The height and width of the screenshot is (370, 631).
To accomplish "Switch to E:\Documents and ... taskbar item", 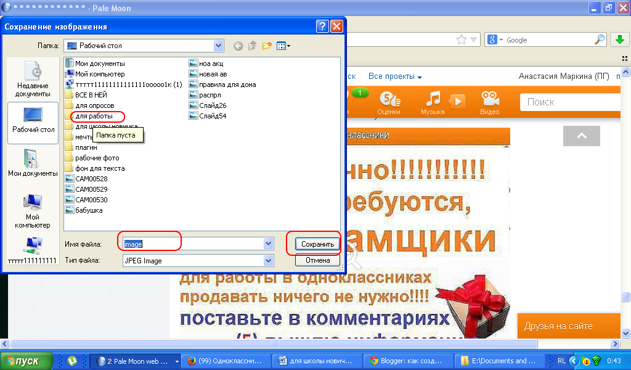I will tap(499, 361).
